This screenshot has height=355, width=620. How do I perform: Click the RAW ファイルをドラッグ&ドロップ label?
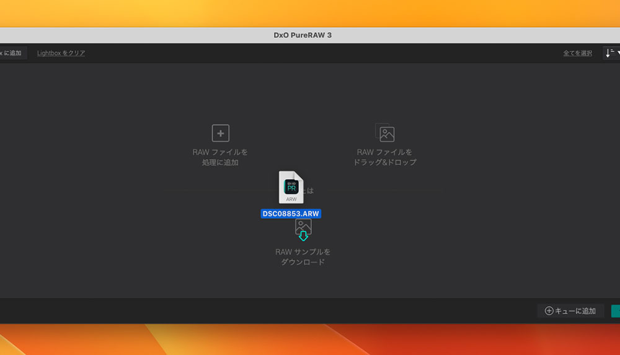tap(385, 157)
